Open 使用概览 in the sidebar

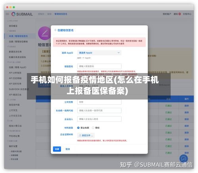tap(13, 26)
